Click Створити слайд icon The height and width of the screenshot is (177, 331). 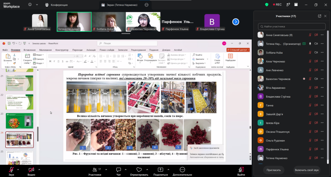point(27,56)
